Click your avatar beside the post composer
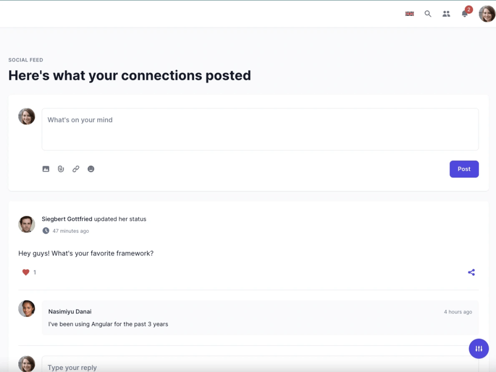496x372 pixels. point(27,117)
